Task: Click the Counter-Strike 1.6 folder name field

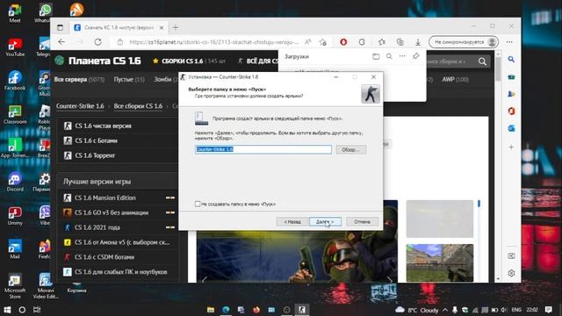Action: click(263, 149)
